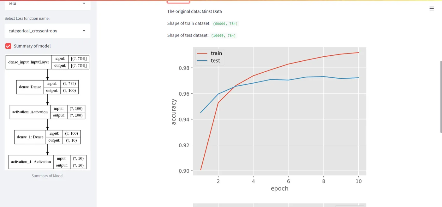Click the Summary of model checkbox label text
Image resolution: width=442 pixels, height=207 pixels.
pos(32,46)
